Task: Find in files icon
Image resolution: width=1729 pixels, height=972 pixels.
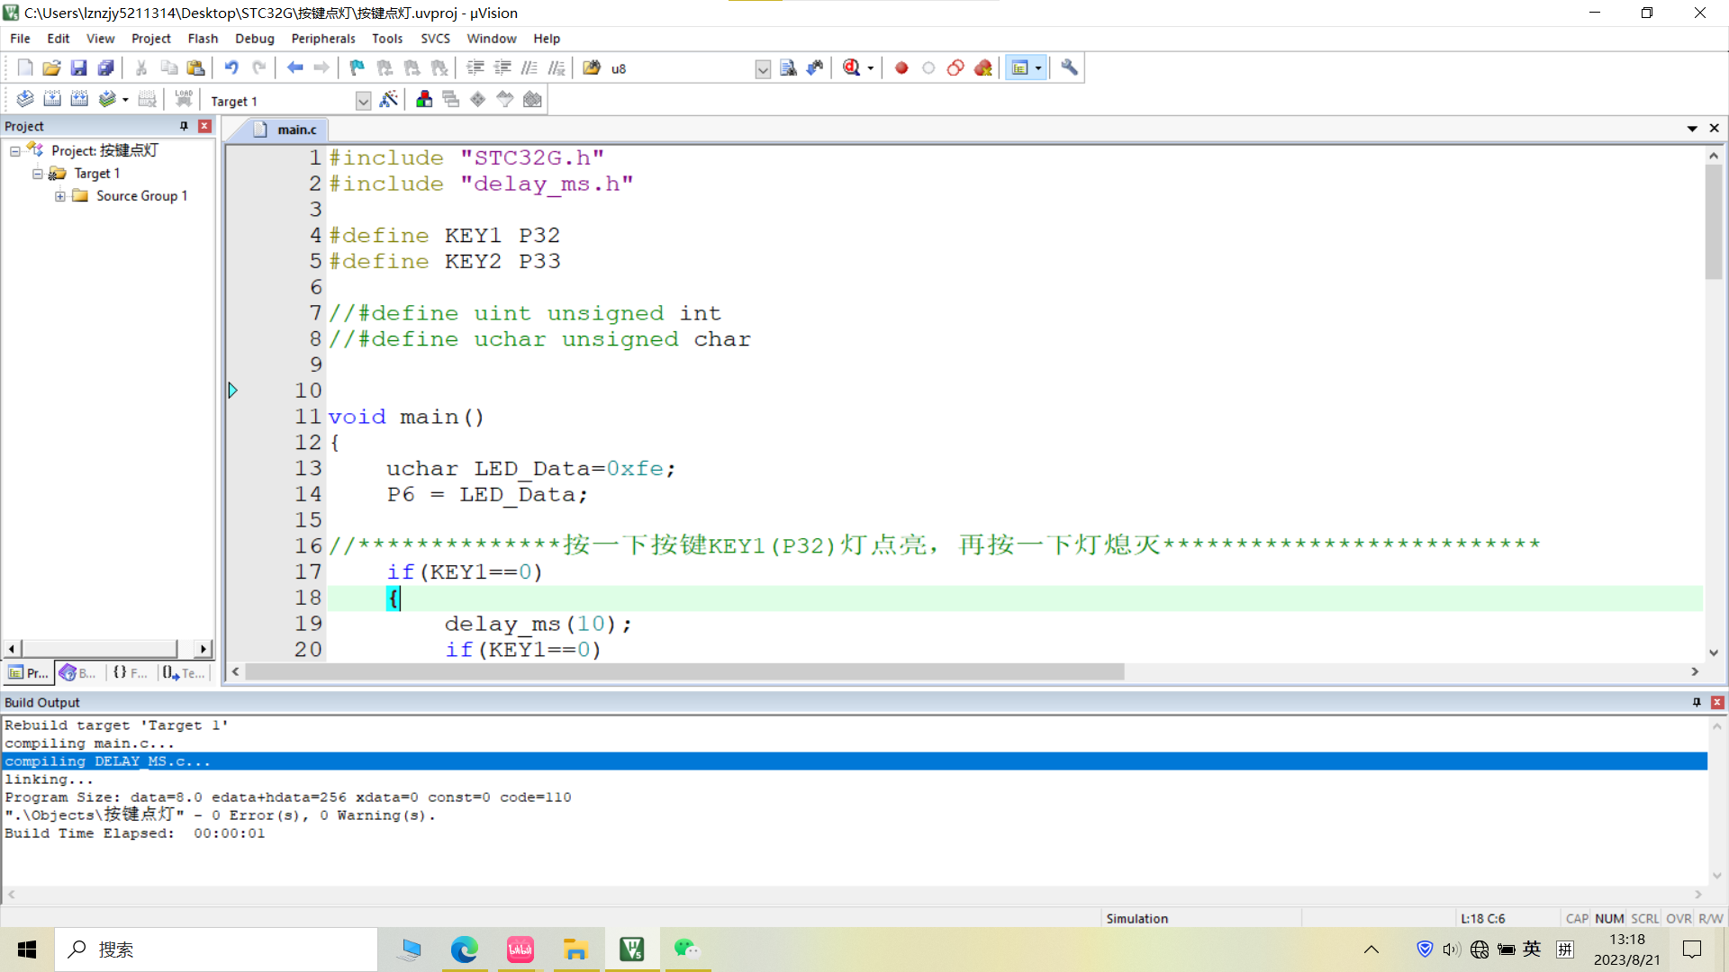Action: [788, 67]
